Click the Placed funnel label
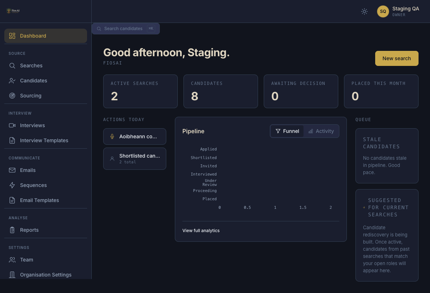The height and width of the screenshot is (293, 430). click(x=210, y=199)
